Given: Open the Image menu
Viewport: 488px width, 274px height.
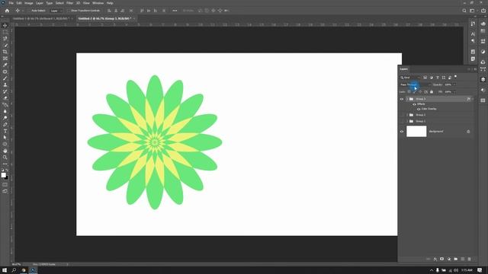Looking at the screenshot, I should coord(29,3).
